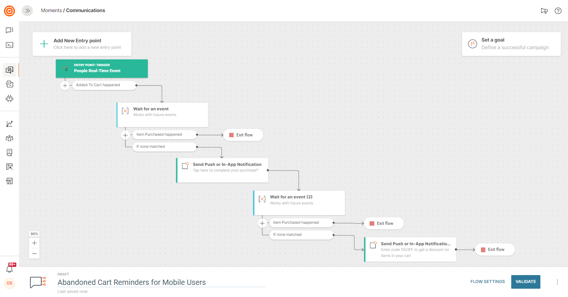
Task: Open the code terminal icon in sidebar
Action: (9, 45)
